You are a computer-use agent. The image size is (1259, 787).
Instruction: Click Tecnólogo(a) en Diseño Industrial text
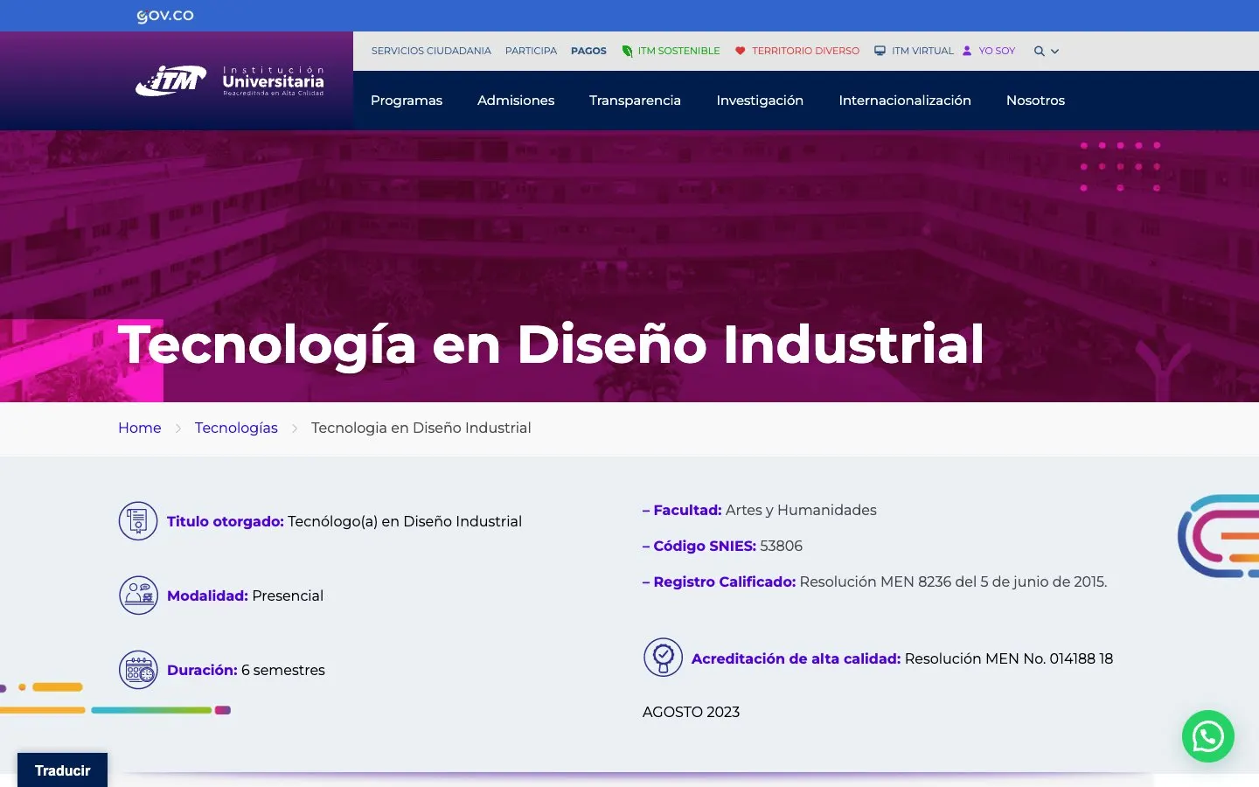(x=405, y=521)
